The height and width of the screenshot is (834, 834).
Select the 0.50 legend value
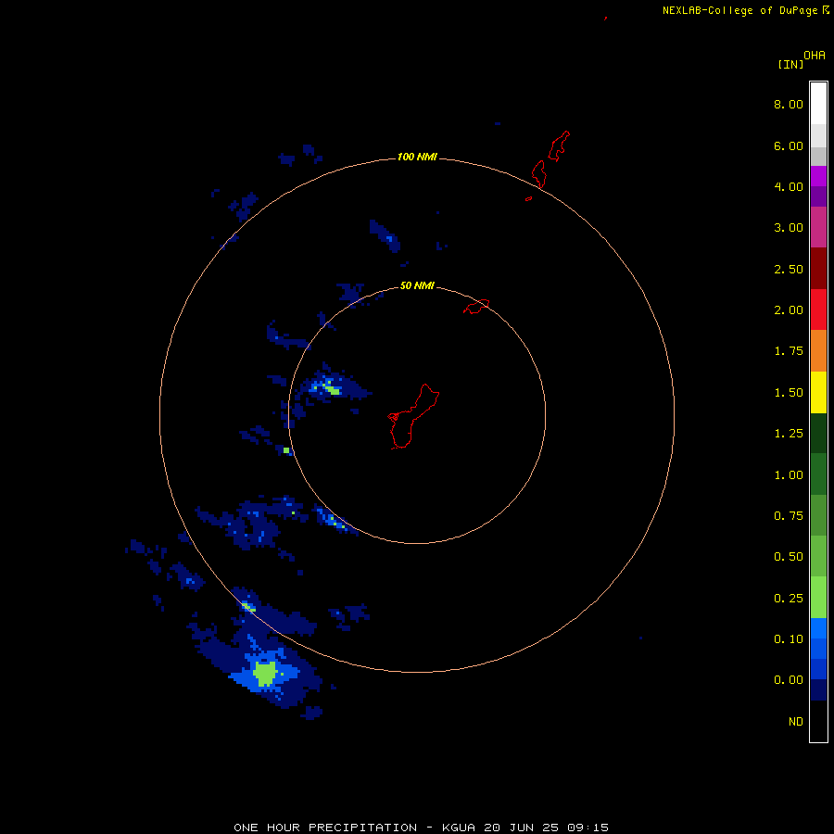point(789,557)
